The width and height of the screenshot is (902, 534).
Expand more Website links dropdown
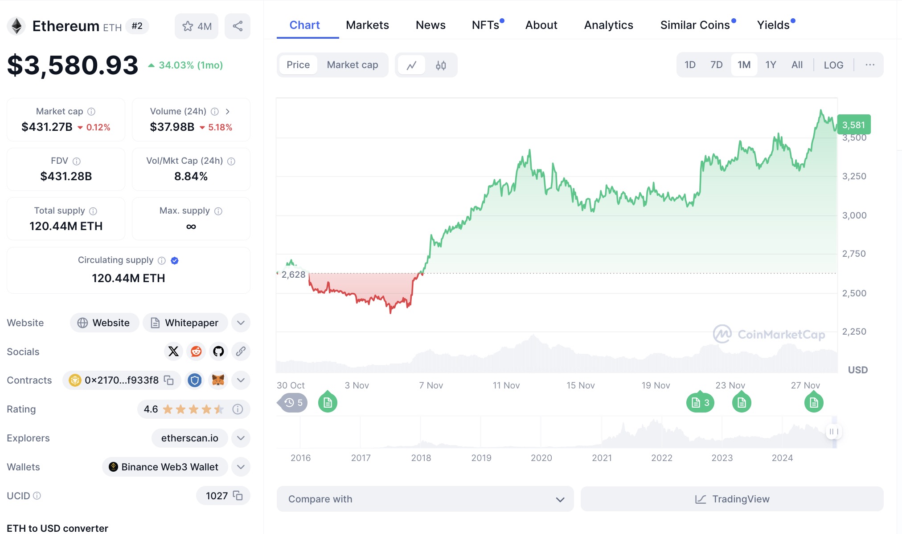point(241,323)
